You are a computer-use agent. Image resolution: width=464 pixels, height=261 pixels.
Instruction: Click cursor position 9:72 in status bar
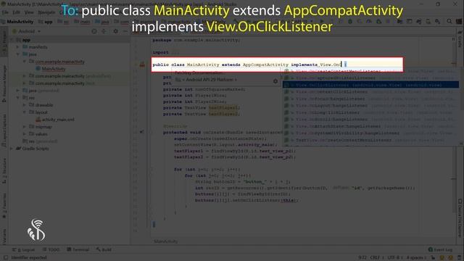click(362, 257)
